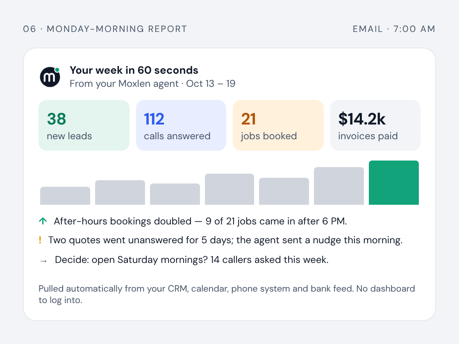Click the green up-arrow icon beside After-hours bookings
Viewport: 459px width, 344px height.
tap(43, 221)
